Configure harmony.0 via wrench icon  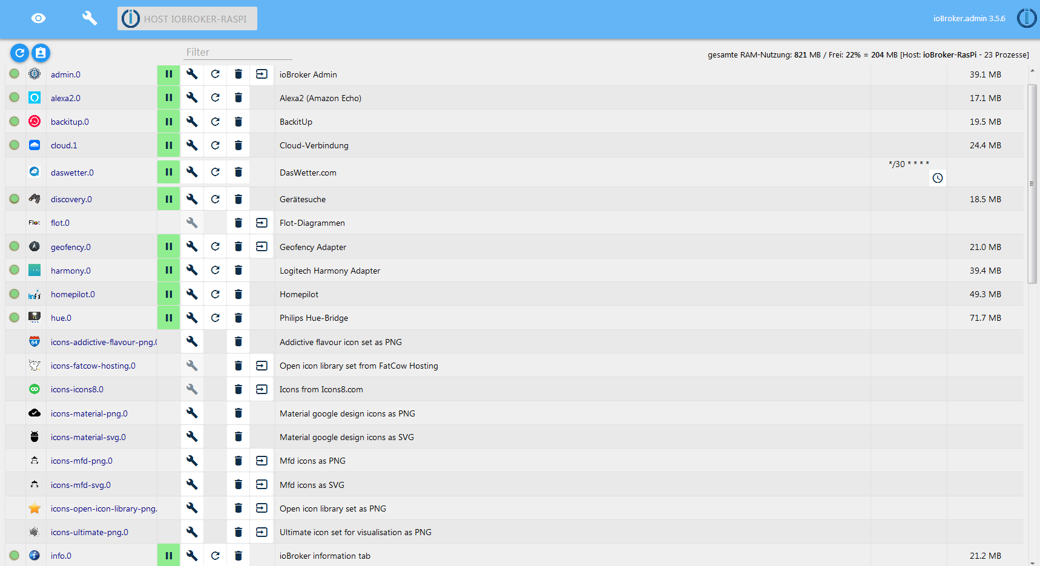point(192,270)
